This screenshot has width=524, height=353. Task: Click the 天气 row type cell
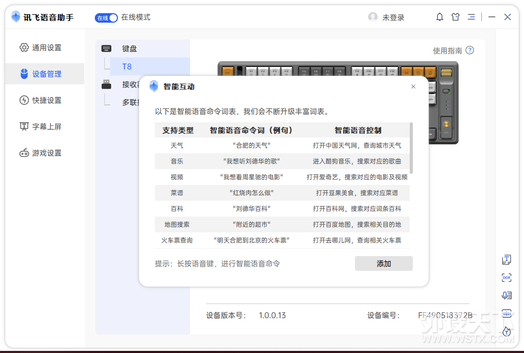coord(177,145)
